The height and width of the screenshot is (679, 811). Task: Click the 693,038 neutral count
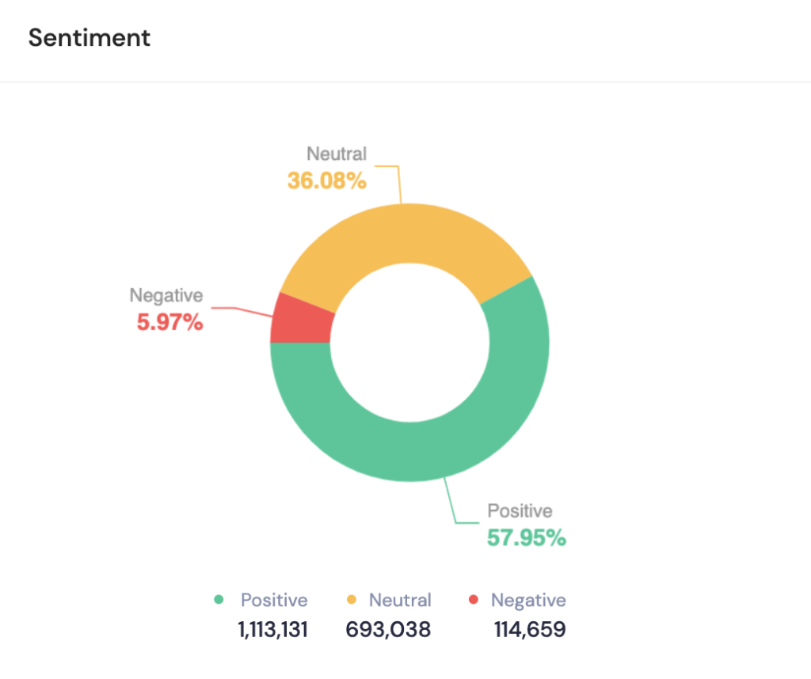pyautogui.click(x=388, y=630)
